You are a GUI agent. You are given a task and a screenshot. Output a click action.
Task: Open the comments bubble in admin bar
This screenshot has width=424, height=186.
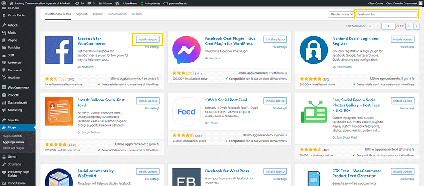[x=89, y=4]
